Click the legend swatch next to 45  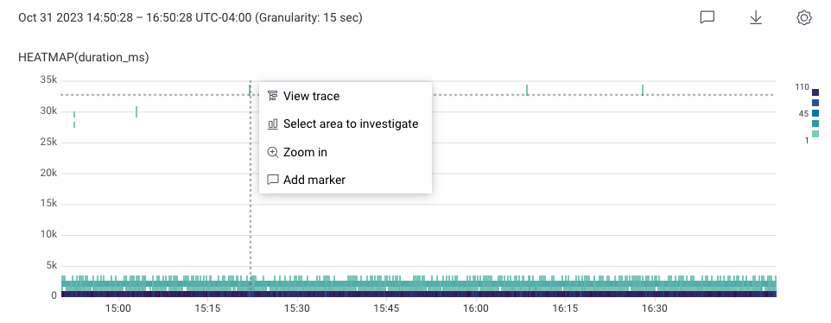tap(815, 113)
